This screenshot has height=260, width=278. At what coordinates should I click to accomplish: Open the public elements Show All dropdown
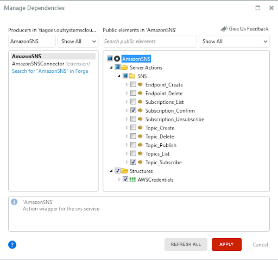pos(234,41)
